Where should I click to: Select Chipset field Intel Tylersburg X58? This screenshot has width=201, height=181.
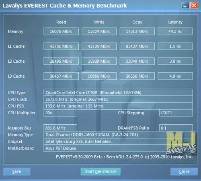click(118, 142)
